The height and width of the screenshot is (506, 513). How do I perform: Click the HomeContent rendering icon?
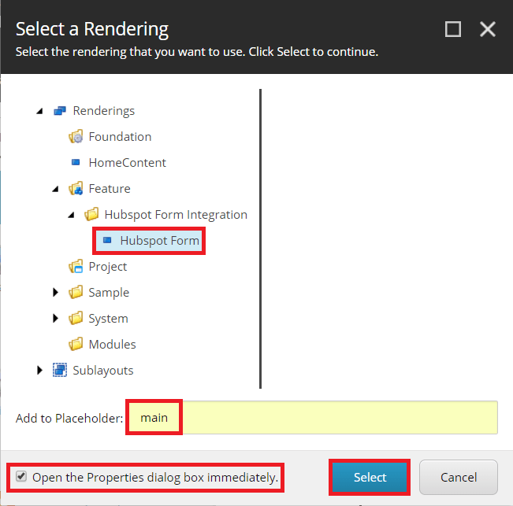coord(76,163)
